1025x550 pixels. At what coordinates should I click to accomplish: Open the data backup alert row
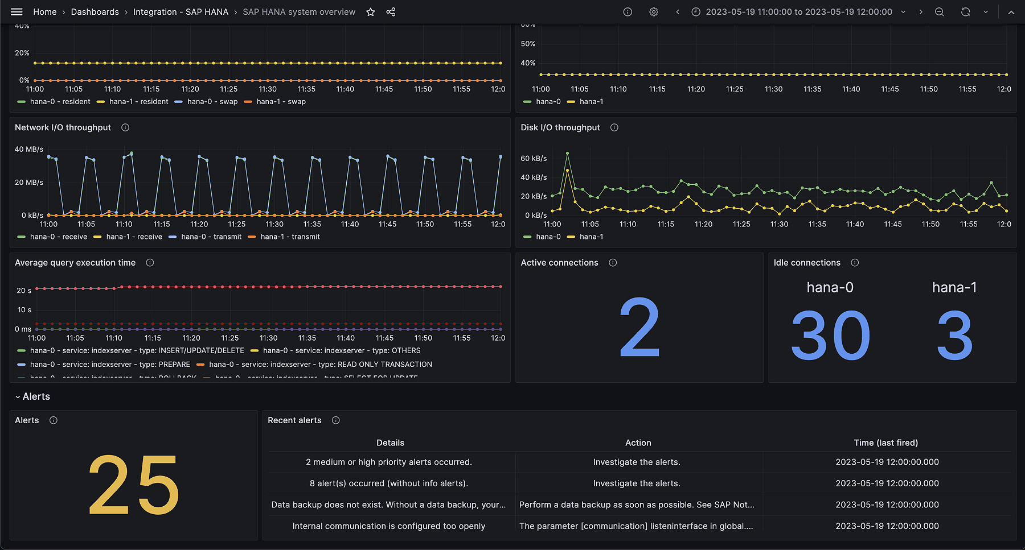coord(390,504)
